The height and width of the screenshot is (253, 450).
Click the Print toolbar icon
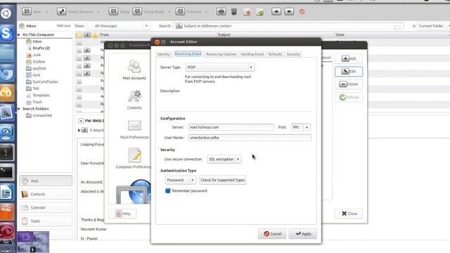(221, 11)
